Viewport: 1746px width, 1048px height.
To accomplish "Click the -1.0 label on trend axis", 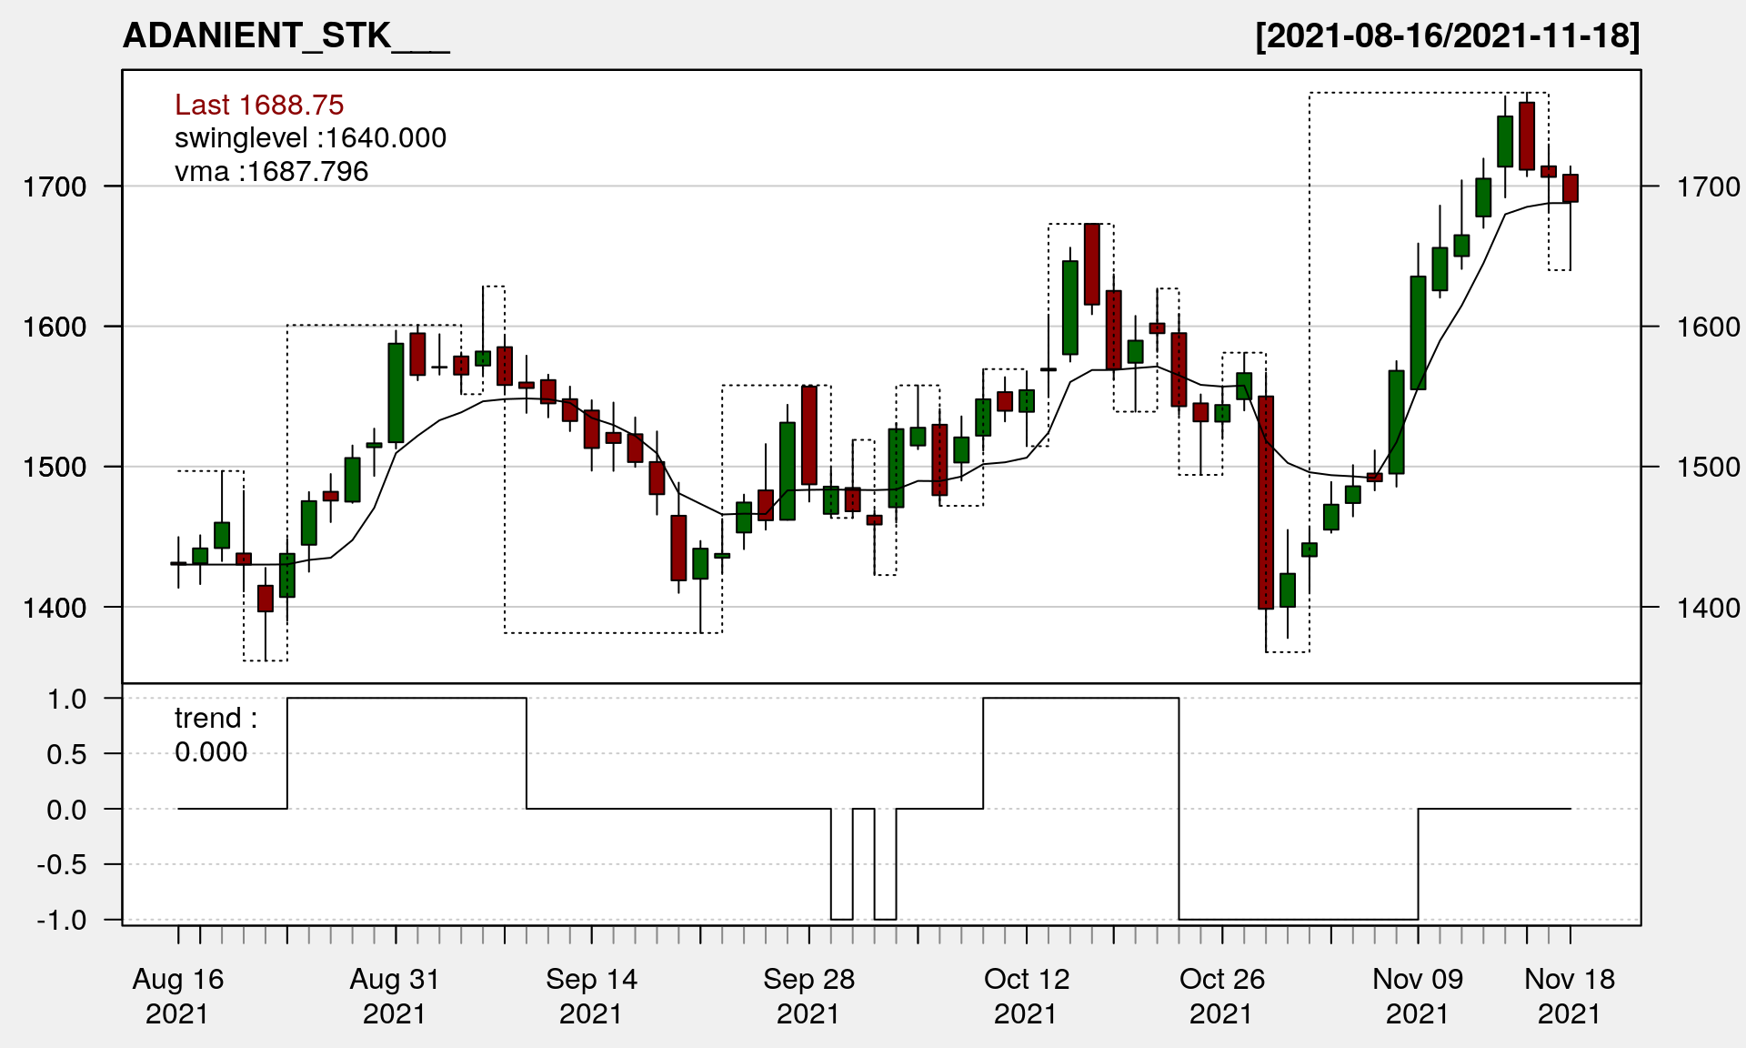I will [x=62, y=920].
